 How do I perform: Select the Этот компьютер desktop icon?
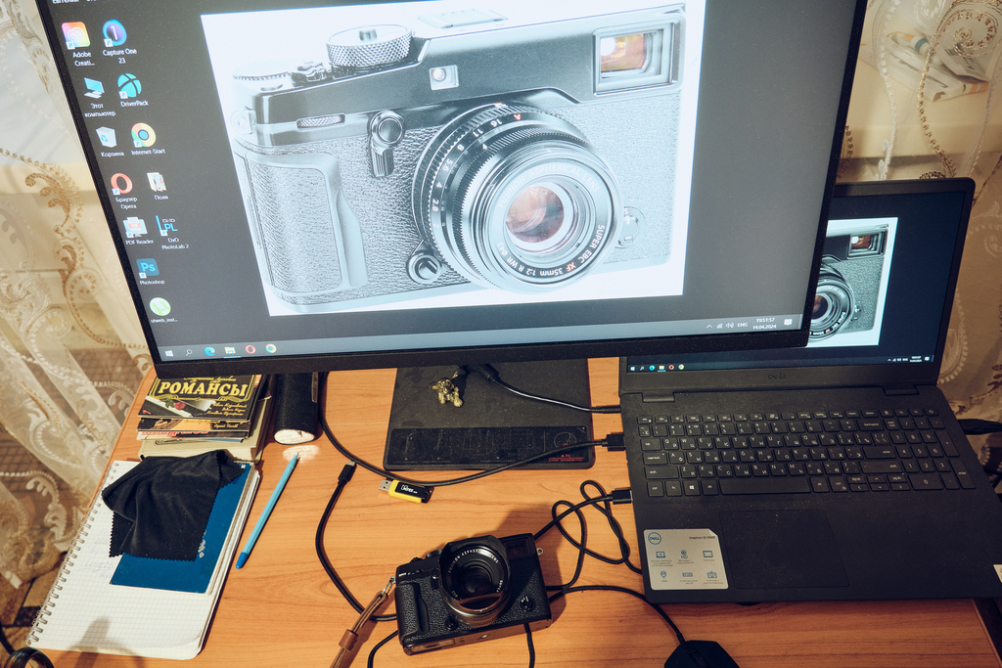[x=94, y=88]
